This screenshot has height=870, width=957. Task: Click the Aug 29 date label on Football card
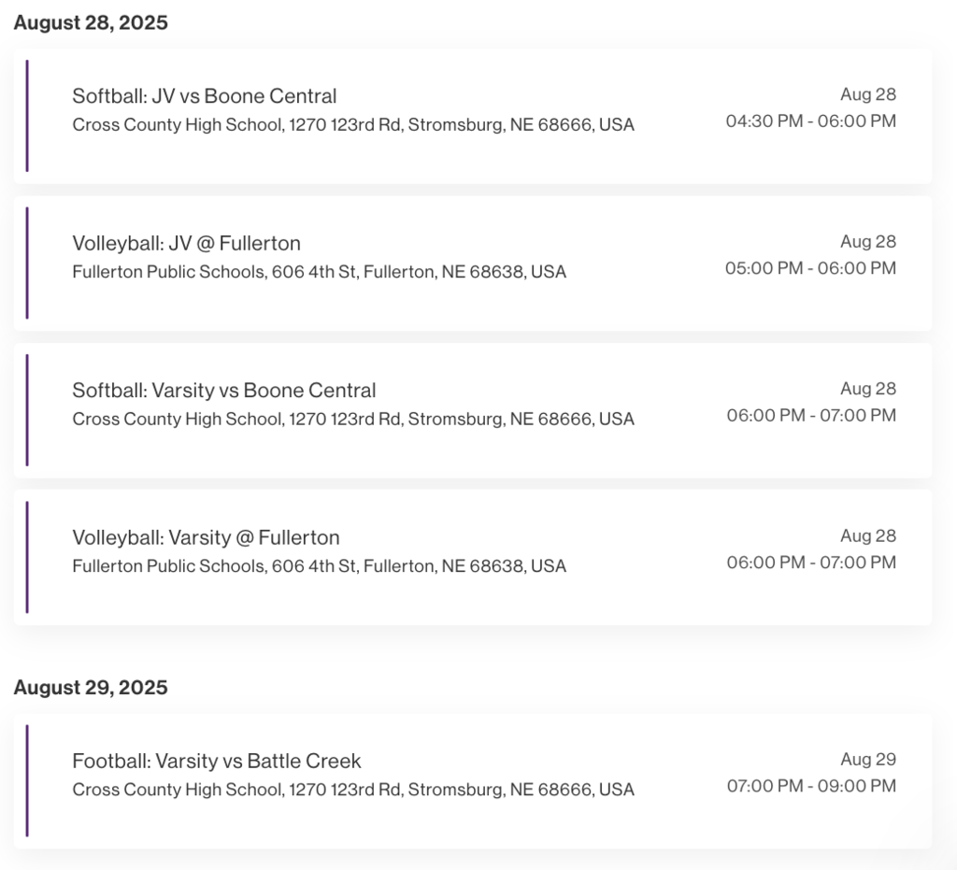click(868, 759)
